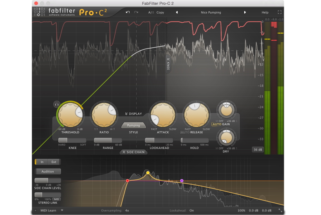Select the Ext side chain input
This screenshot has width=321, height=215.
coord(54,162)
